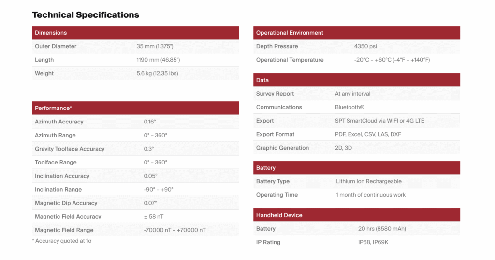Select the Inclination Range value
The height and width of the screenshot is (260, 495).
(159, 190)
